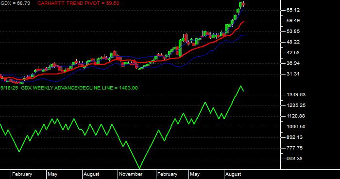
Task: Click the first February date label
Action: (22, 174)
